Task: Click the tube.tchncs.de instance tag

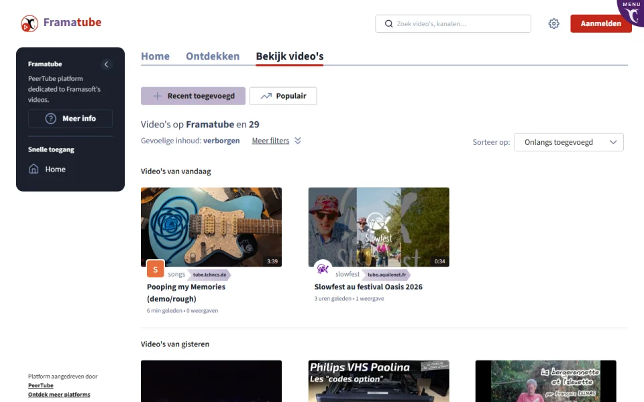Action: point(209,275)
